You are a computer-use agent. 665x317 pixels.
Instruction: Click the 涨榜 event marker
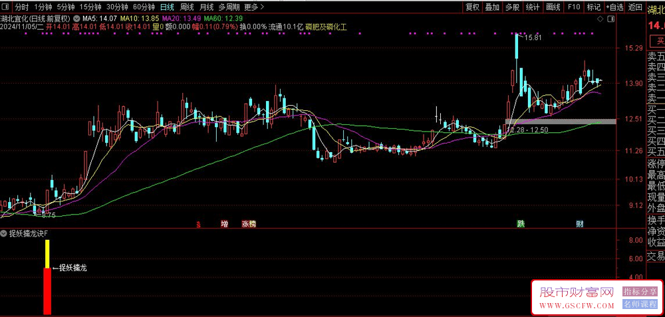point(249,224)
